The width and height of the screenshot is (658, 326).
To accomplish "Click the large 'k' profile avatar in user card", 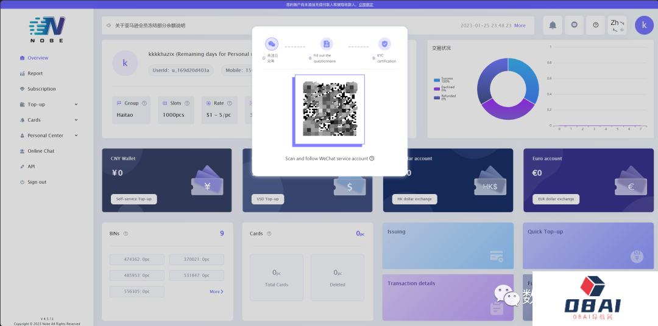I will (125, 63).
